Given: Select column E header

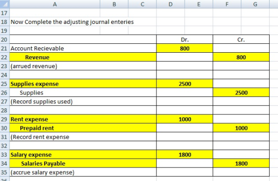Looking at the screenshot, I should click(199, 4).
